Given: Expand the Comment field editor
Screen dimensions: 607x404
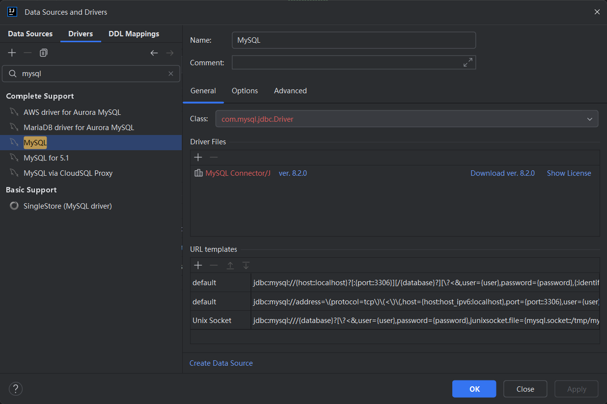Looking at the screenshot, I should (468, 62).
